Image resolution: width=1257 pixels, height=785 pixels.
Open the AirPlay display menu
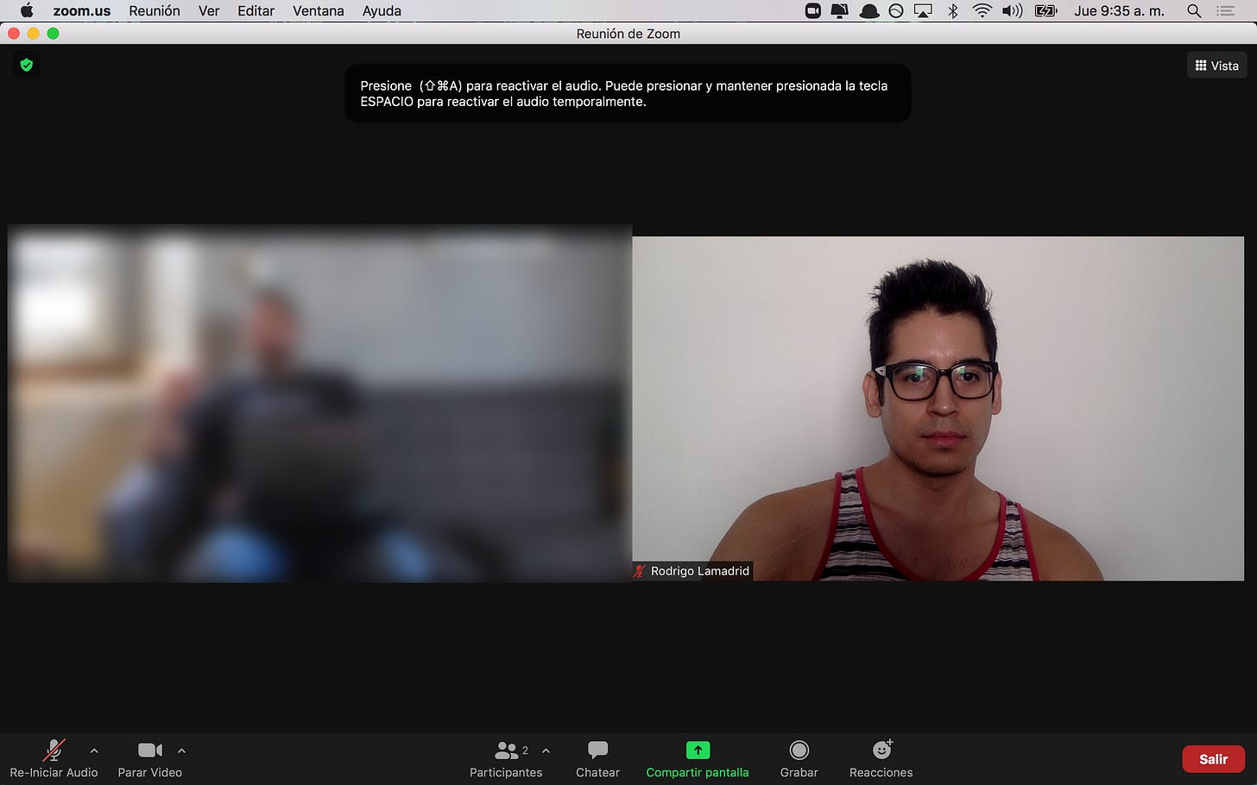(x=924, y=11)
